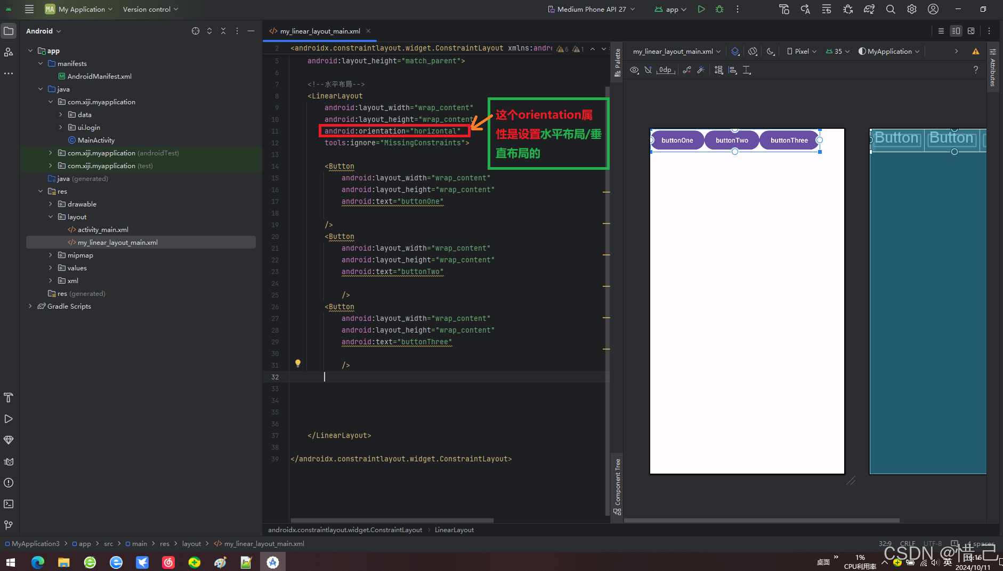
Task: Click the editor horizontal scrollbar
Action: (x=392, y=520)
